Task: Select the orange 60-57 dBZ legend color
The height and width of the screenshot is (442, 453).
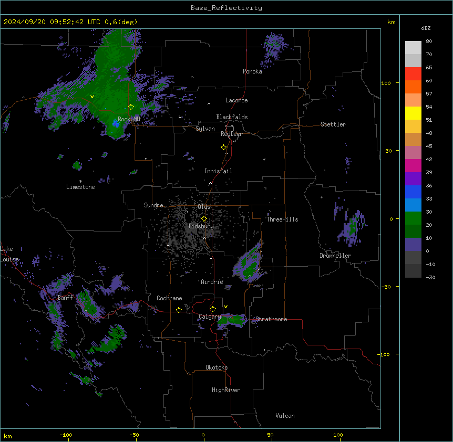Action: coord(413,87)
